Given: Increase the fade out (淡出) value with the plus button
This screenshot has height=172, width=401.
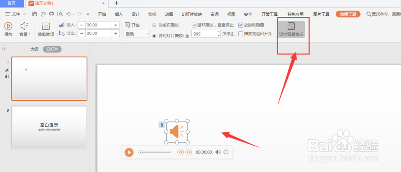Looking at the screenshot, I should pyautogui.click(x=115, y=34).
